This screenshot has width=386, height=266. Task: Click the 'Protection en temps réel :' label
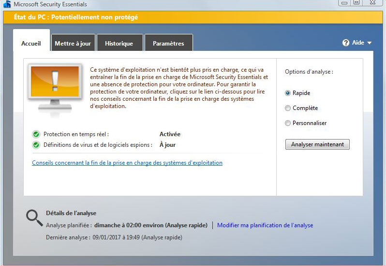click(76, 134)
